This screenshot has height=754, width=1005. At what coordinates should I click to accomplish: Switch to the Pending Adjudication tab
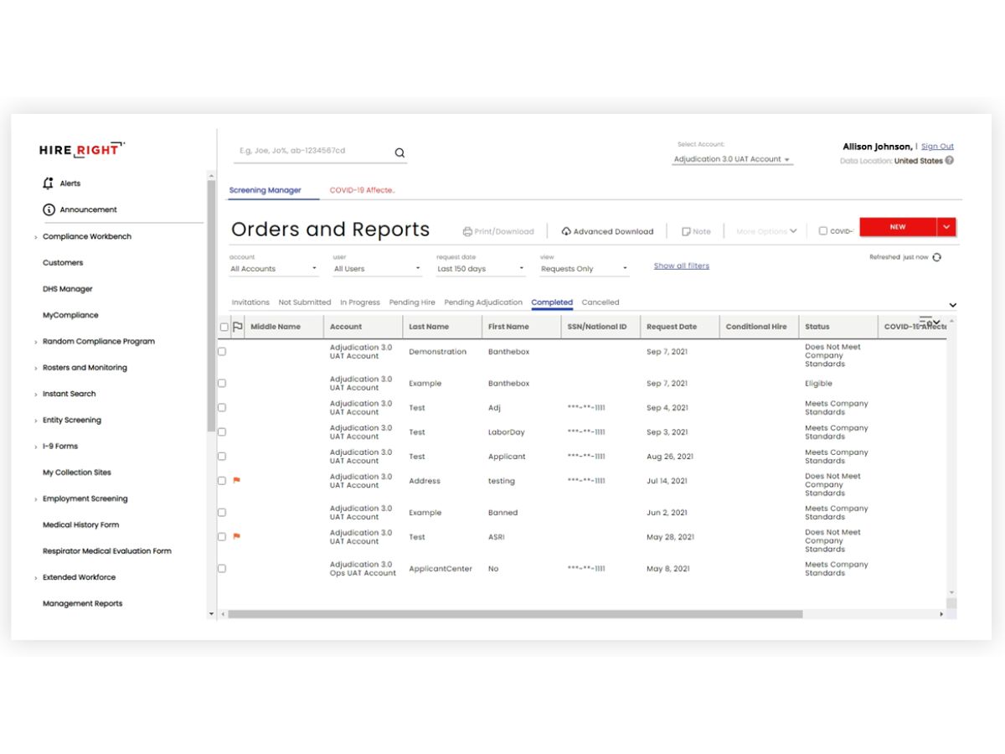click(x=483, y=302)
